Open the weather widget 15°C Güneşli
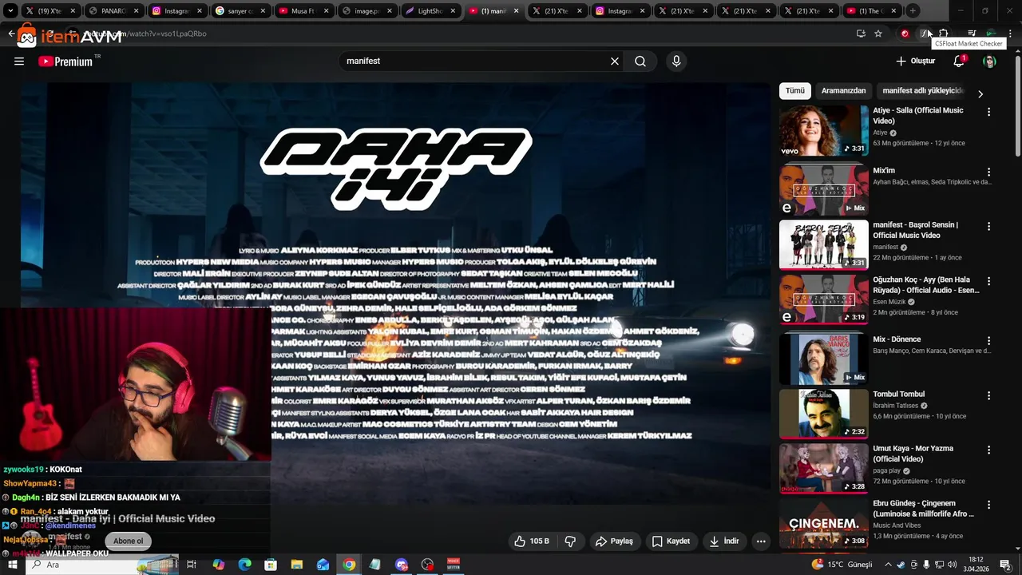This screenshot has height=575, width=1022. [x=842, y=565]
